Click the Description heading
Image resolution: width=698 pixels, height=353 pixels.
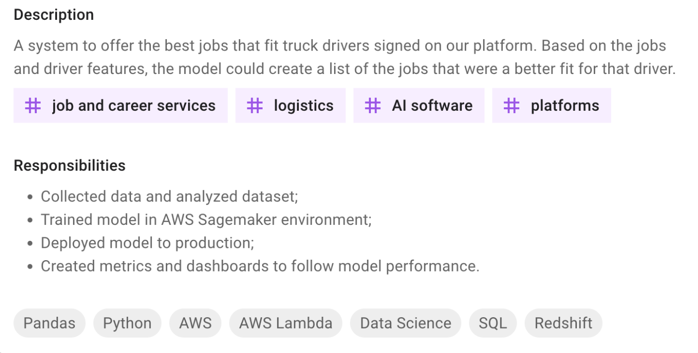pos(54,15)
